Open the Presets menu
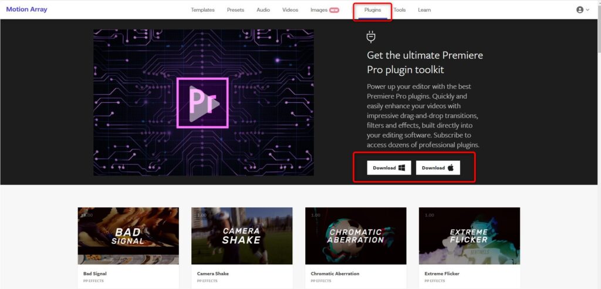This screenshot has height=289, width=601. (235, 10)
